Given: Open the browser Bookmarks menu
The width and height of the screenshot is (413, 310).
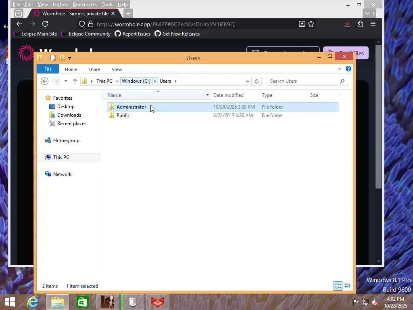Looking at the screenshot, I should (85, 4).
